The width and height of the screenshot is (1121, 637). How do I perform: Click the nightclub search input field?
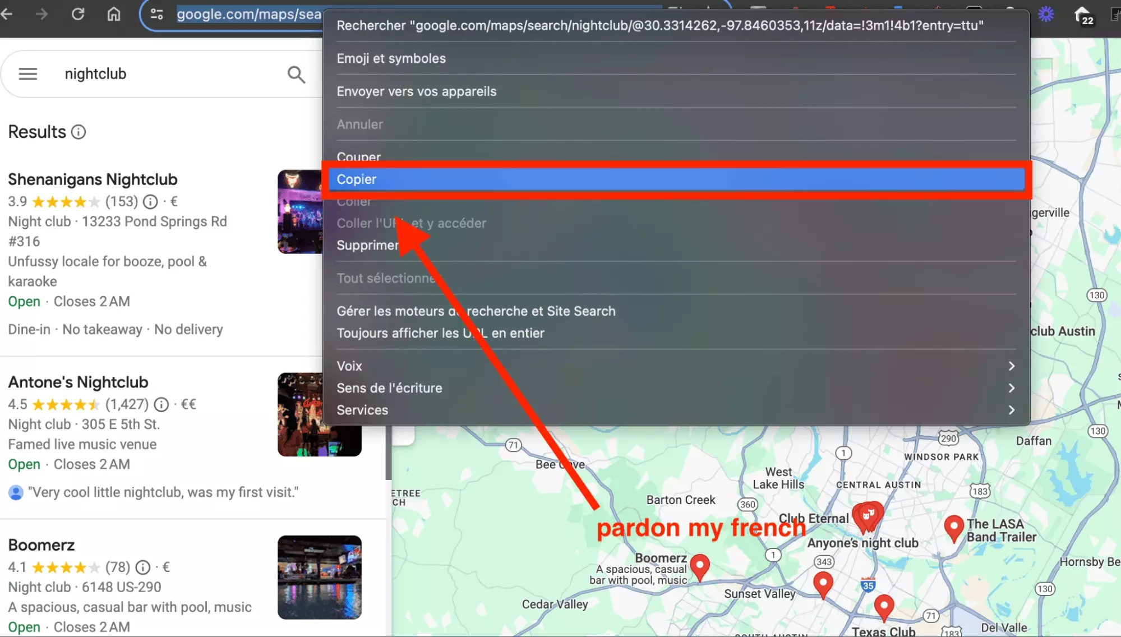coord(168,74)
